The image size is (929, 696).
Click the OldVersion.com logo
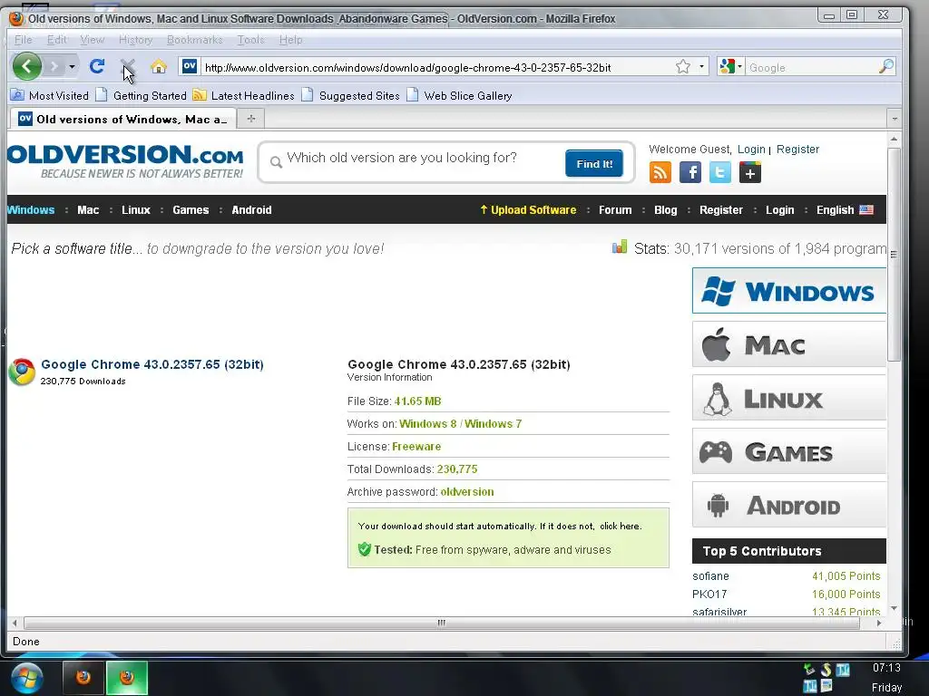[125, 160]
